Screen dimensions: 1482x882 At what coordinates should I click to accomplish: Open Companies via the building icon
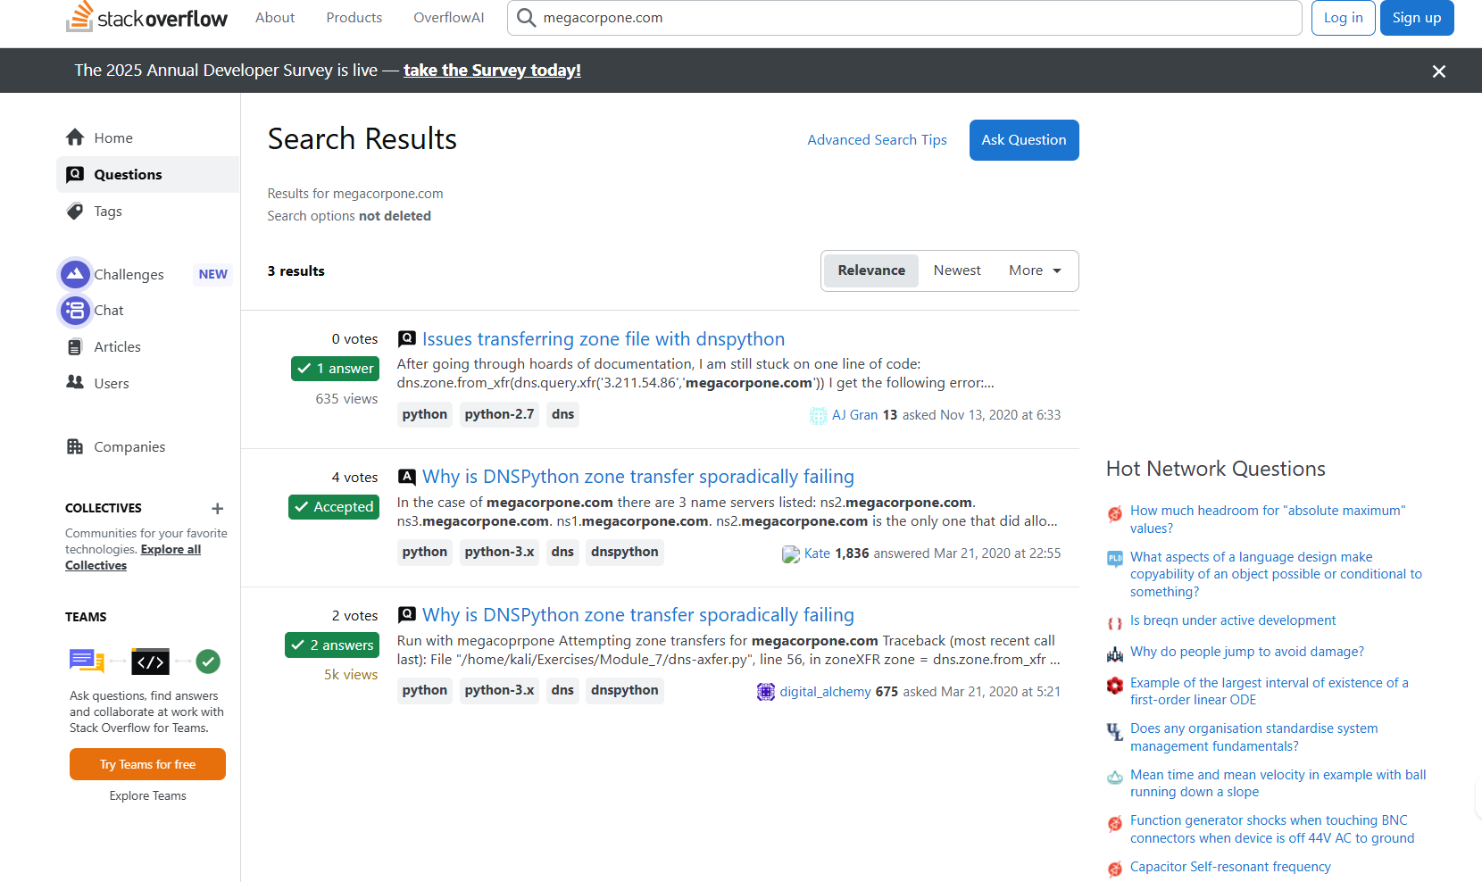[x=75, y=446]
